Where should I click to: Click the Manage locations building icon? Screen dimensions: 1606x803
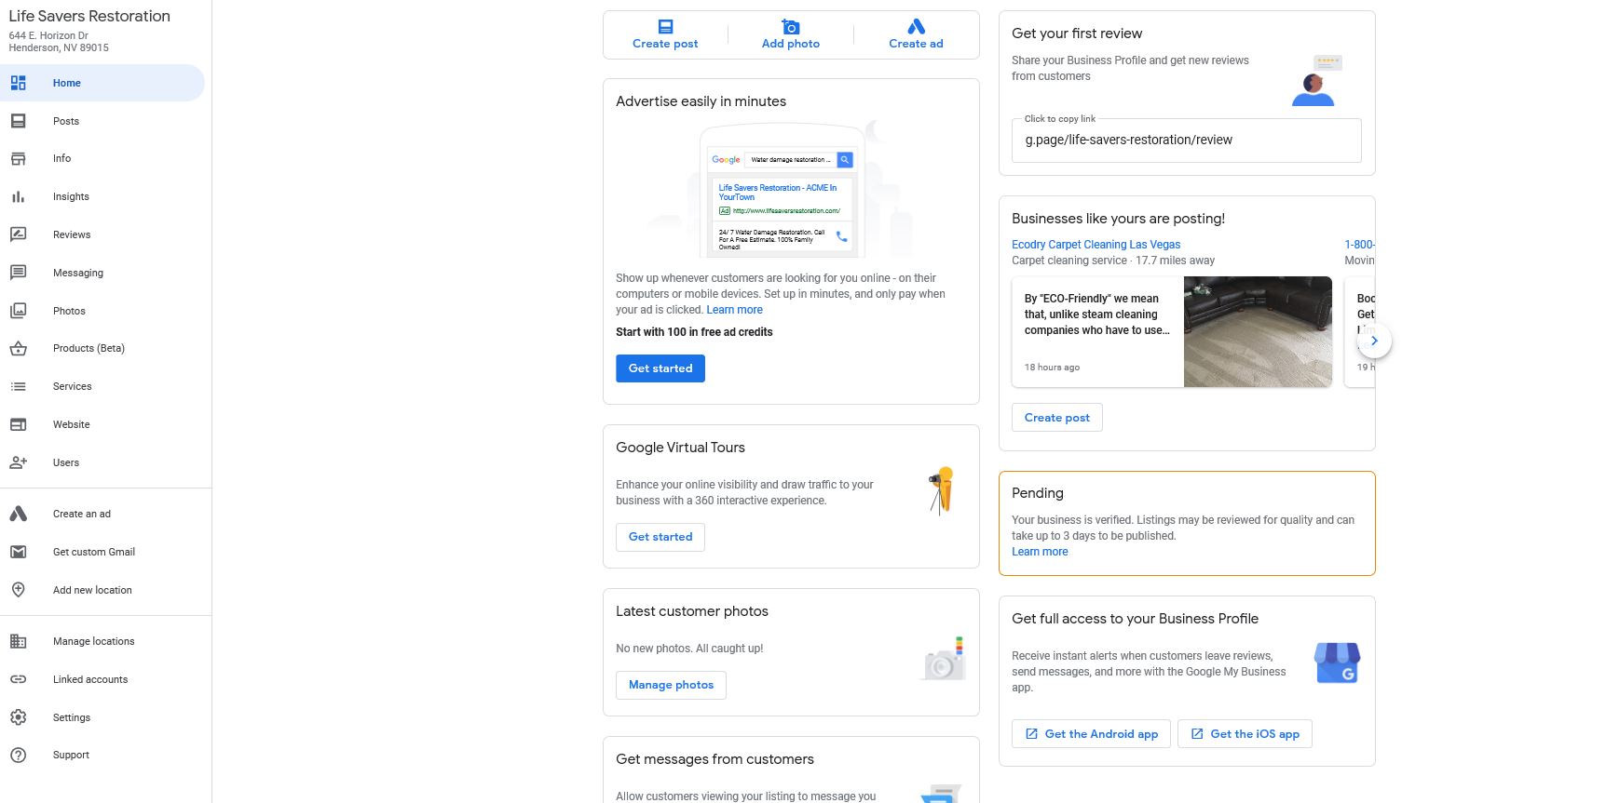(18, 641)
